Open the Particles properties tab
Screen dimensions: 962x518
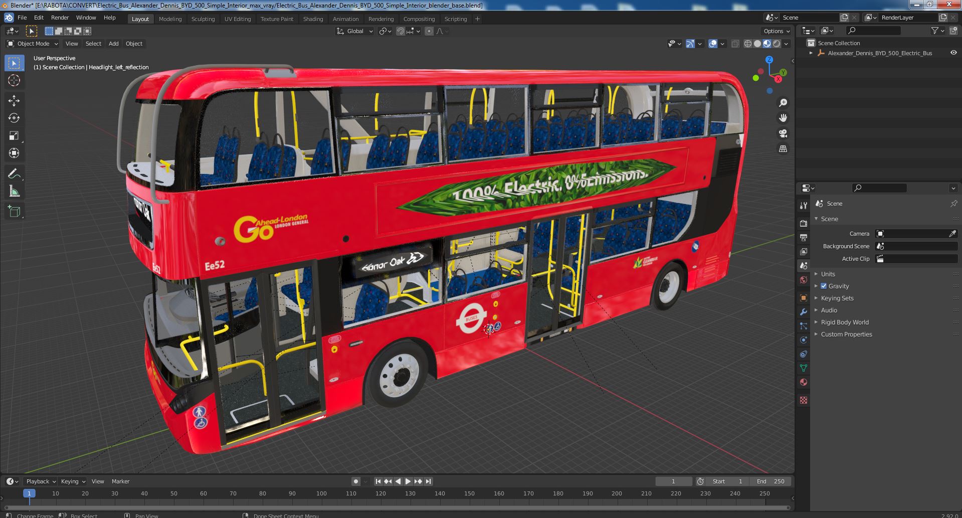click(804, 325)
